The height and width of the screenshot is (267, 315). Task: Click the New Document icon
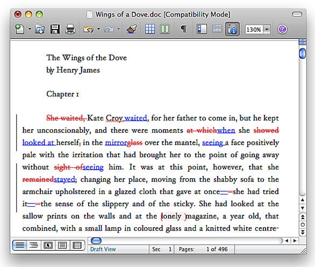click(20, 29)
